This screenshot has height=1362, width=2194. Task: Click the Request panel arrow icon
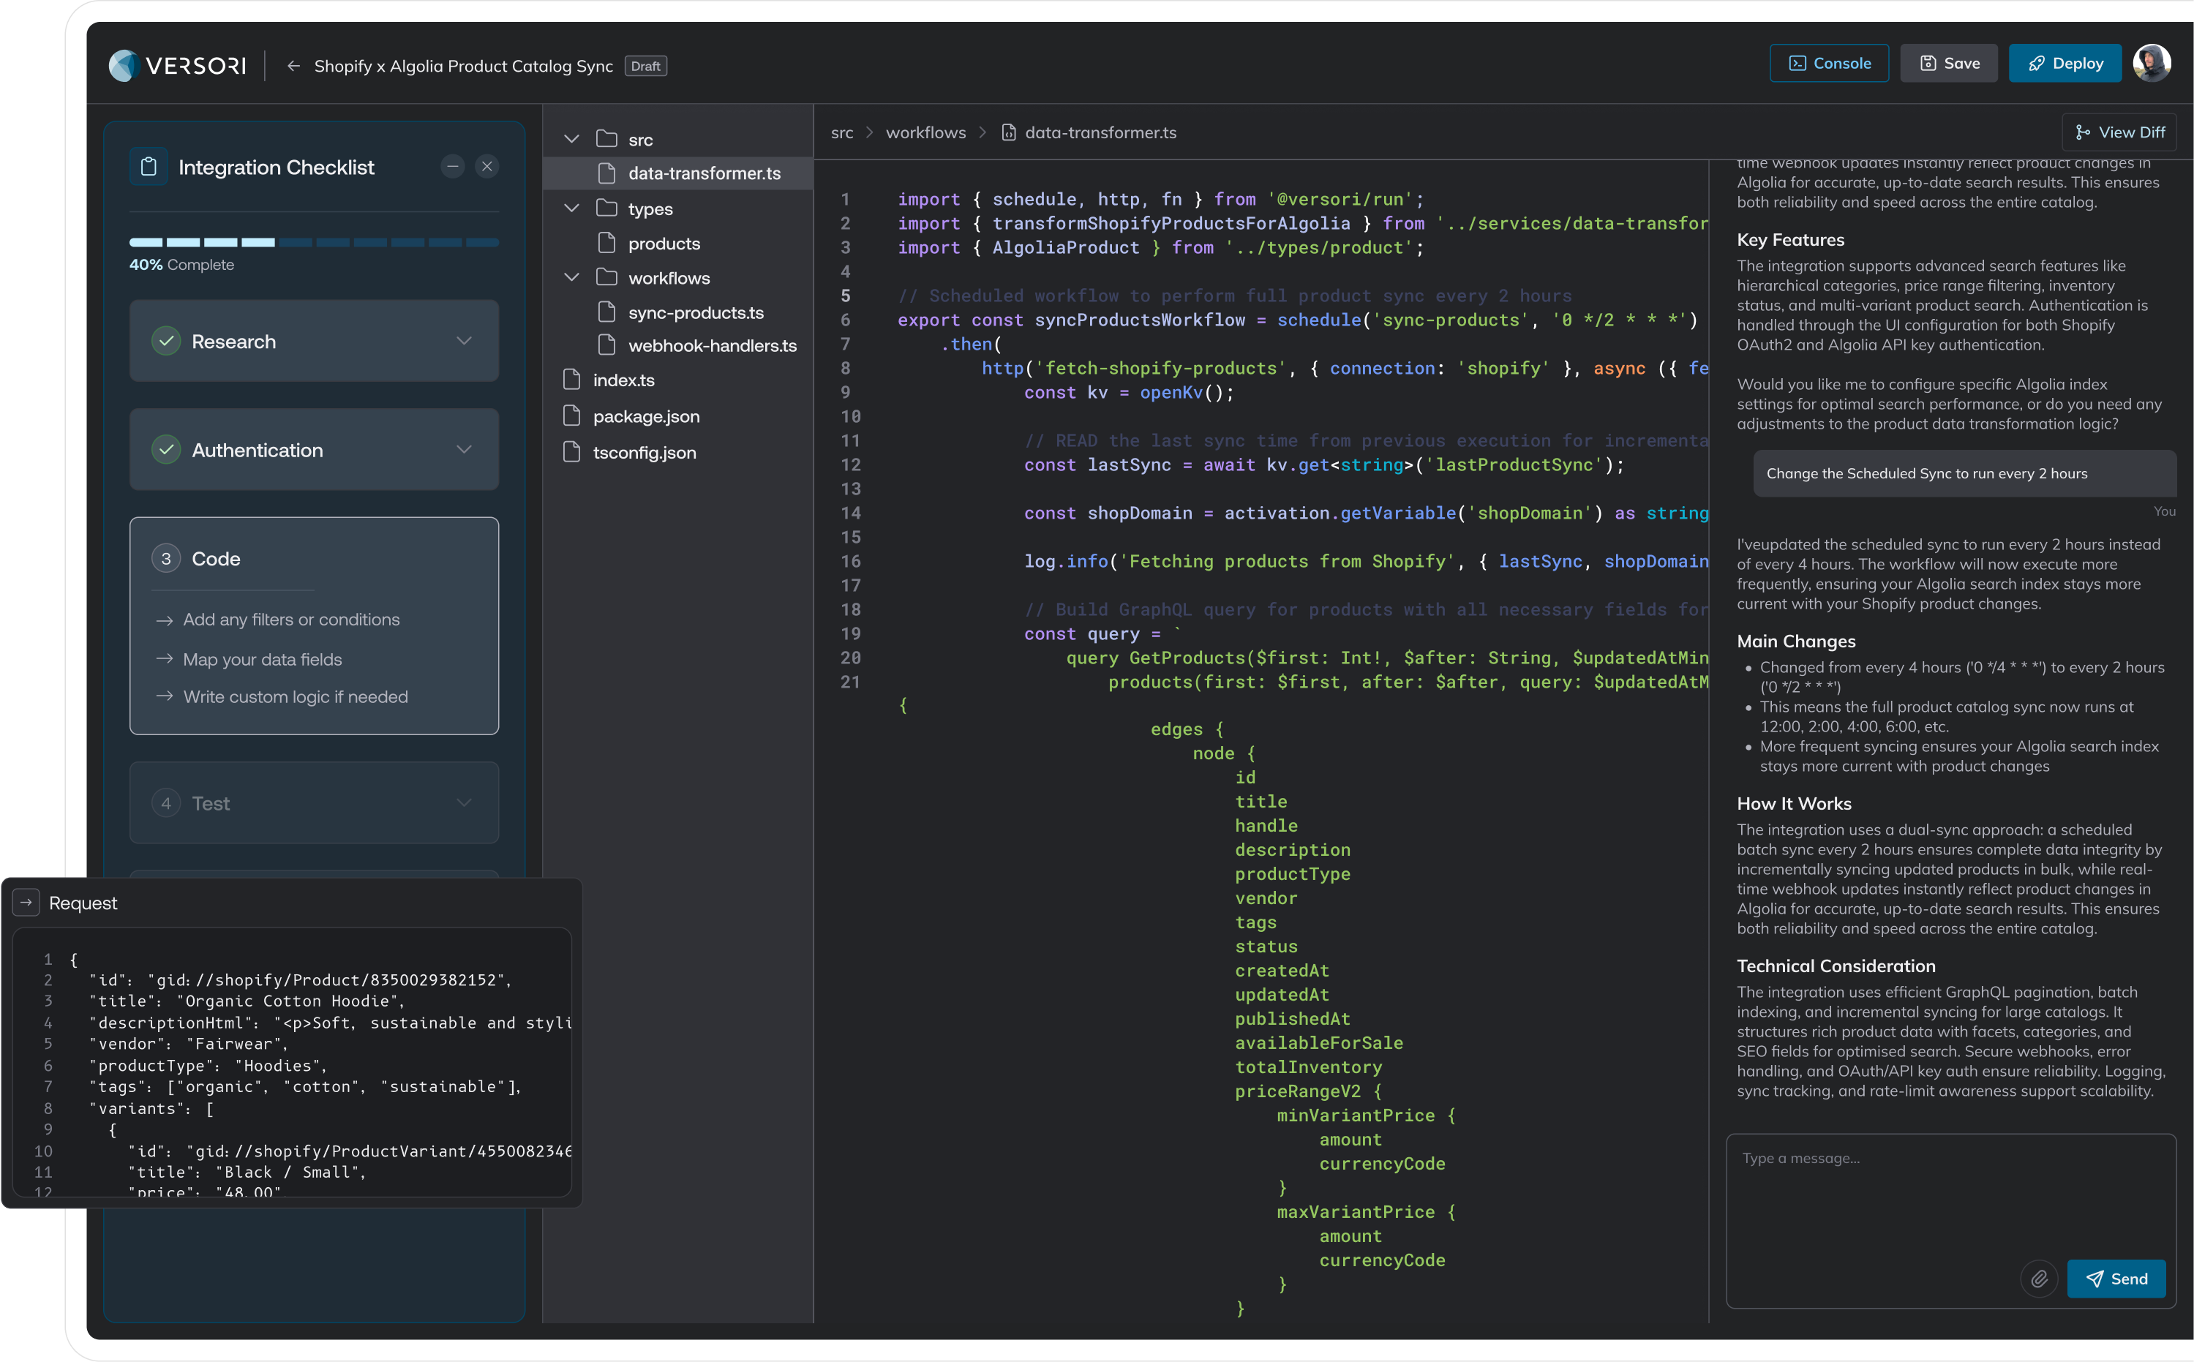click(x=25, y=903)
